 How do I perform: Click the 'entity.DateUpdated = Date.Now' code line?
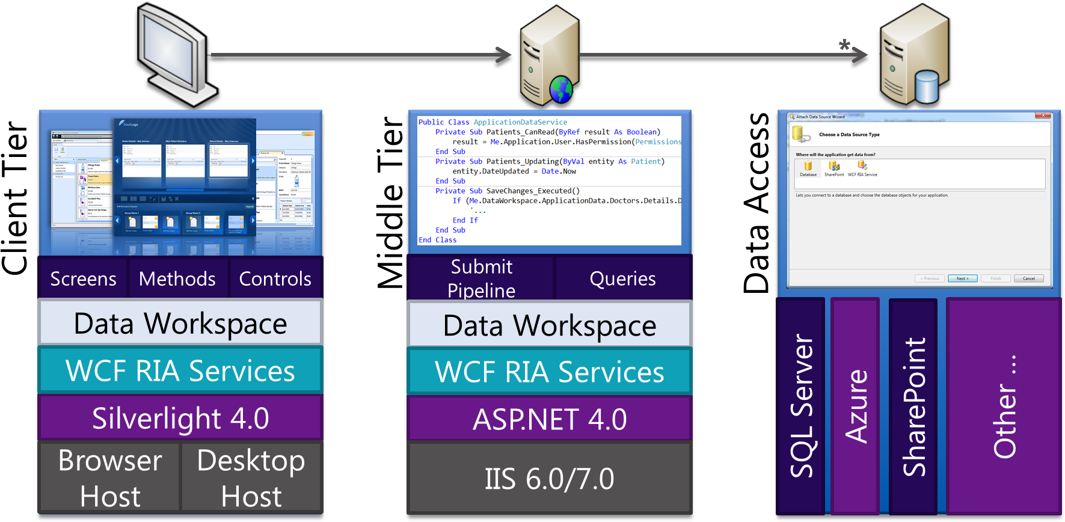click(x=514, y=171)
